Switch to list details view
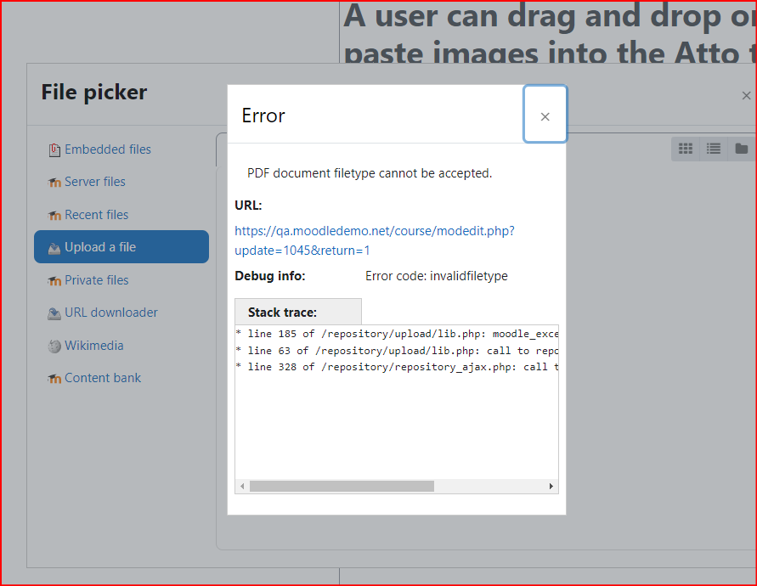The height and width of the screenshot is (586, 757). (x=714, y=149)
